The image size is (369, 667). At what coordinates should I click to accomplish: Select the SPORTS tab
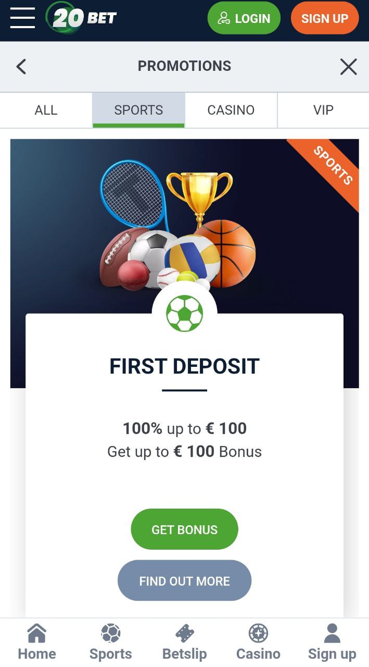point(138,110)
